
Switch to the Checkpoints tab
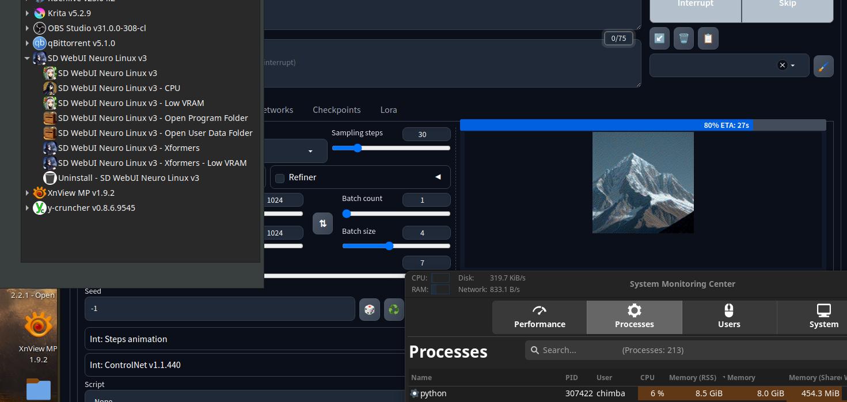tap(336, 110)
